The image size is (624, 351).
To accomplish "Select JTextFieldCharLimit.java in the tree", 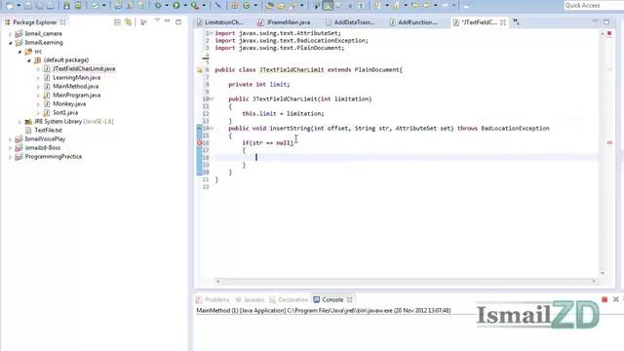I will (80, 69).
